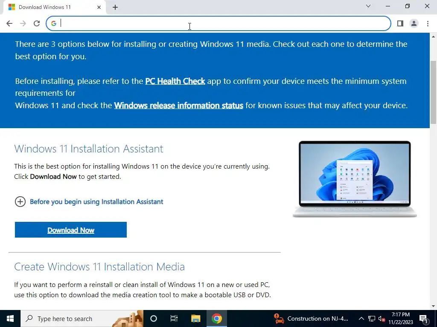This screenshot has height=327, width=437.
Task: Click the Download Now button
Action: 71,229
